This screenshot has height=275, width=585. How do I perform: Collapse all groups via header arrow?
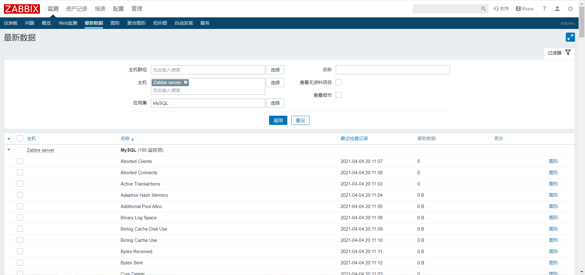(9, 139)
